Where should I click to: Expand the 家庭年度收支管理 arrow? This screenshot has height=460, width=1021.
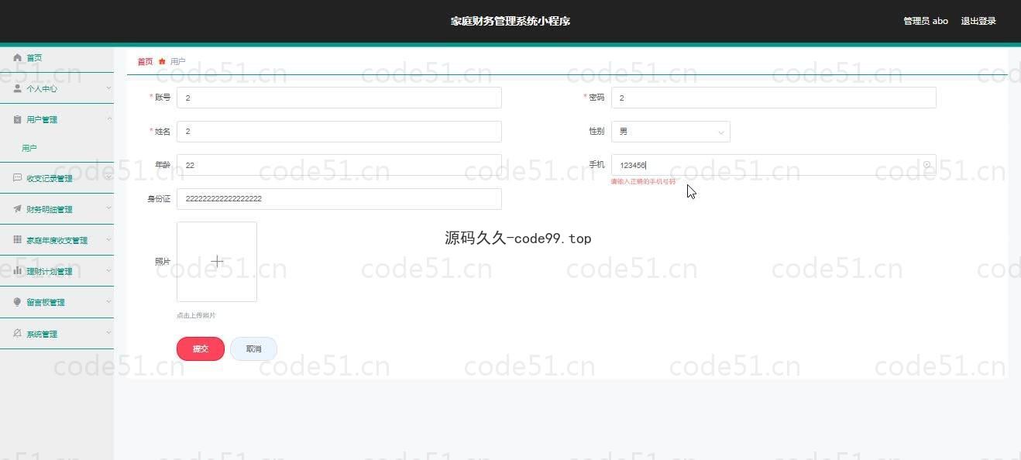point(108,240)
